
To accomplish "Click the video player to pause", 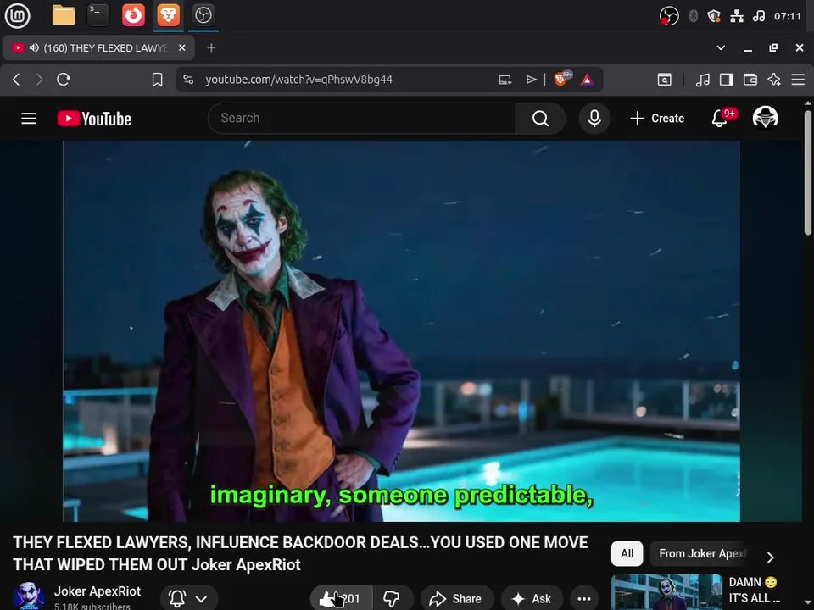I will click(x=401, y=331).
